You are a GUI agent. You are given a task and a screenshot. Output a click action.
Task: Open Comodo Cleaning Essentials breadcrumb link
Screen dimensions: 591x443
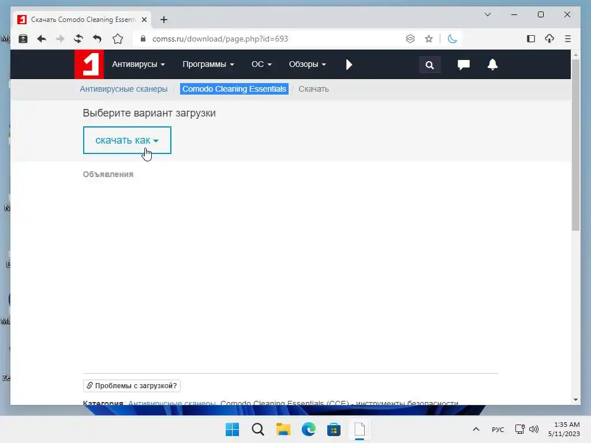click(234, 89)
